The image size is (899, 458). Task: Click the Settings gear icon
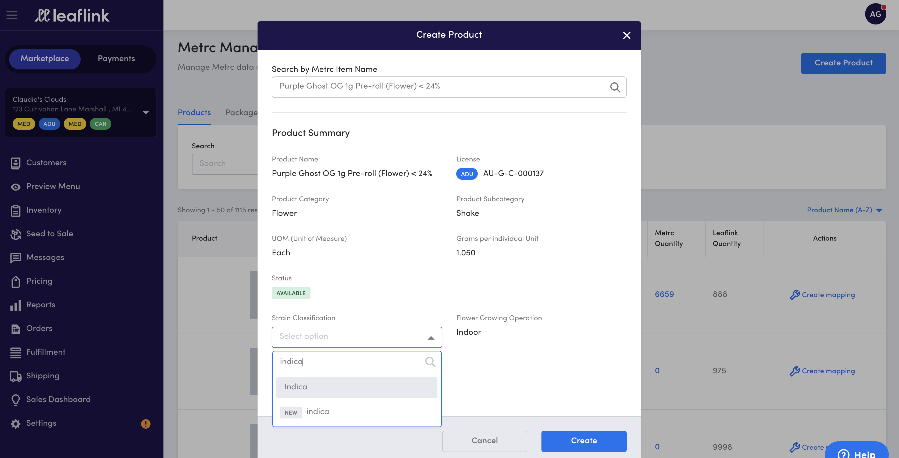click(15, 424)
